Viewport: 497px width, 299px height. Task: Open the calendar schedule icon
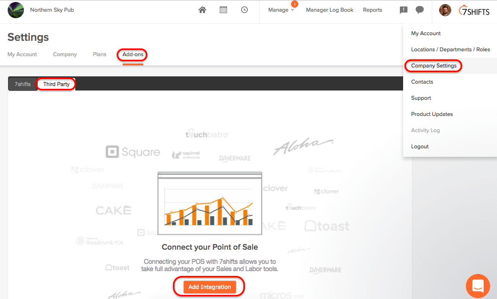pyautogui.click(x=223, y=9)
